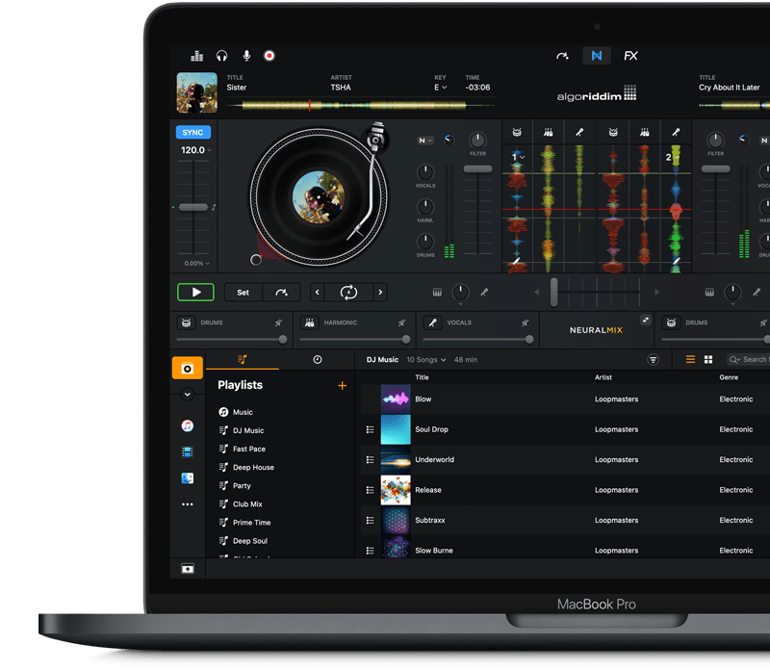Open the track filter icon above song list
Screen dimensions: 770x670
pyautogui.click(x=654, y=359)
